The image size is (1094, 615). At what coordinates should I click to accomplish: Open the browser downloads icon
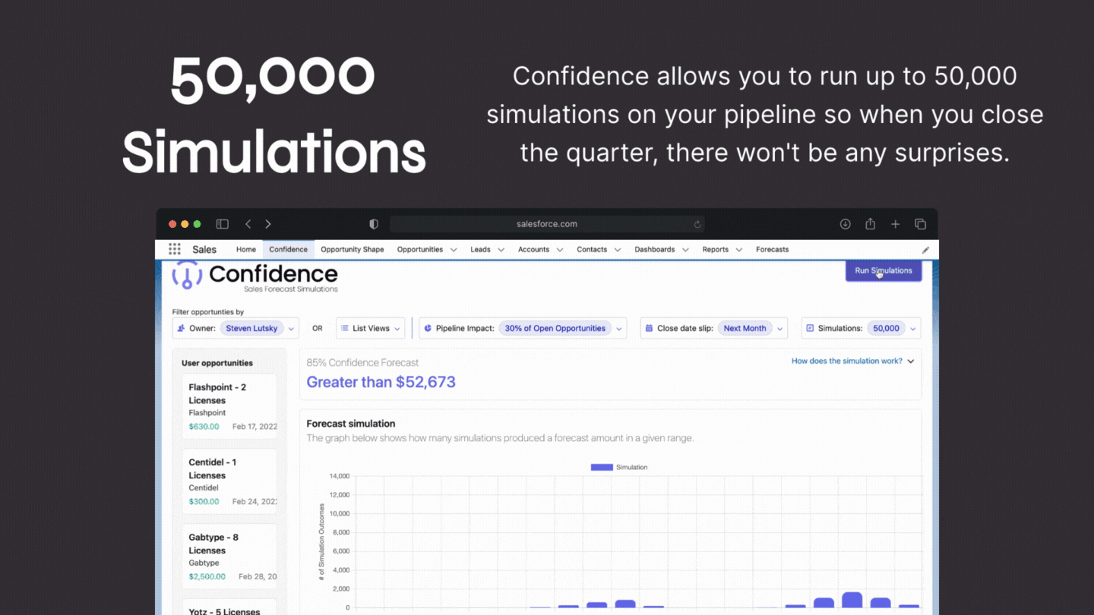pyautogui.click(x=845, y=224)
